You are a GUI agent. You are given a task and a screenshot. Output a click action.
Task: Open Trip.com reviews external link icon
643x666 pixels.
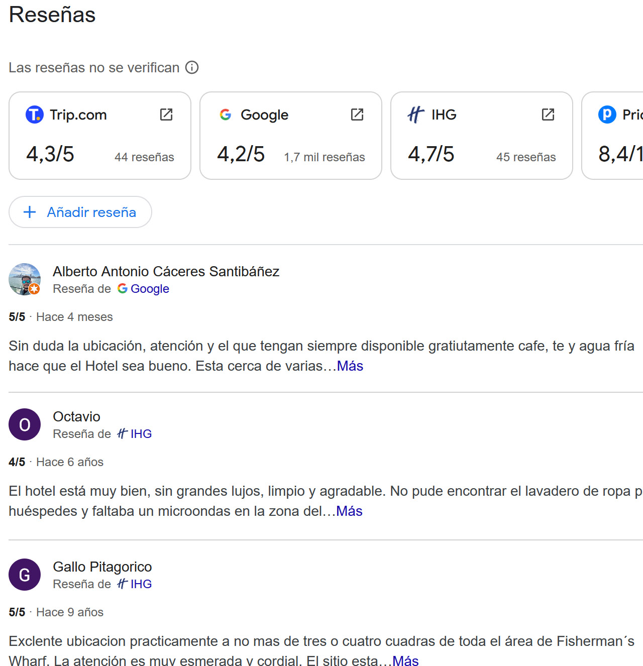pos(166,115)
